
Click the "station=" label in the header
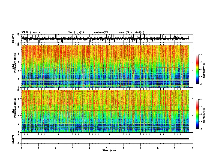click(98, 33)
